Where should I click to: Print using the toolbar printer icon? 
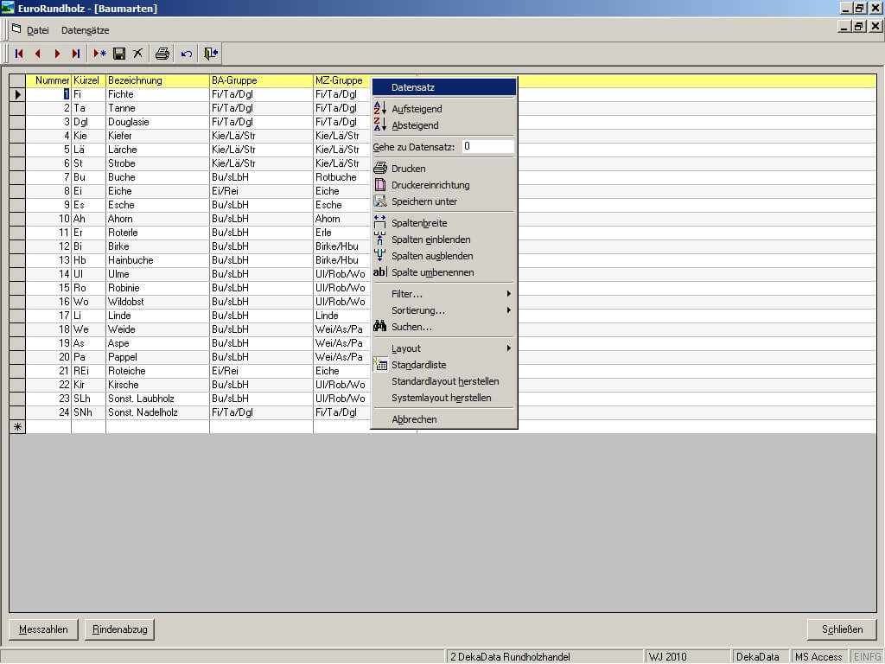click(x=162, y=54)
